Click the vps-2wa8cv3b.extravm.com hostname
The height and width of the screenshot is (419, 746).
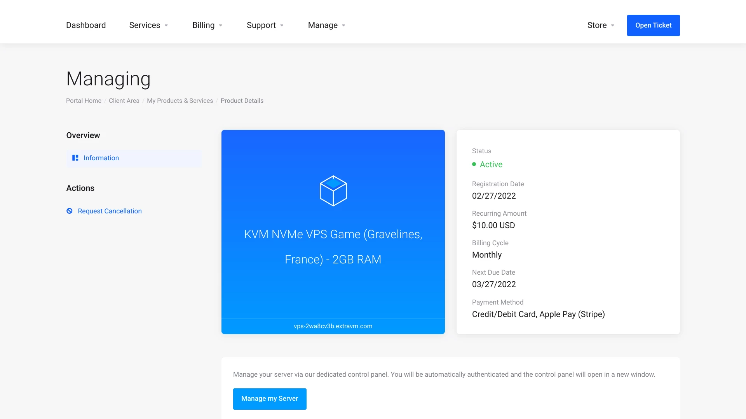click(333, 326)
